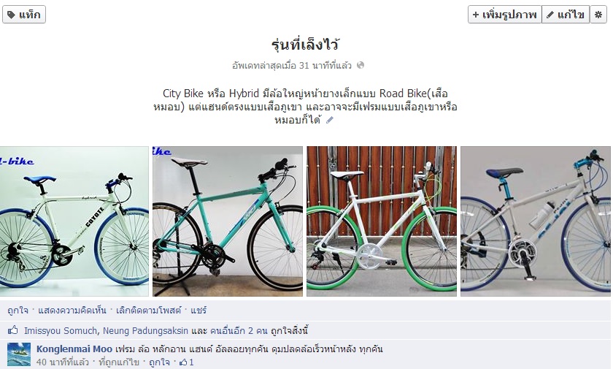The width and height of the screenshot is (613, 369).
Task: Open the white Coyote bike photo
Action: point(74,221)
